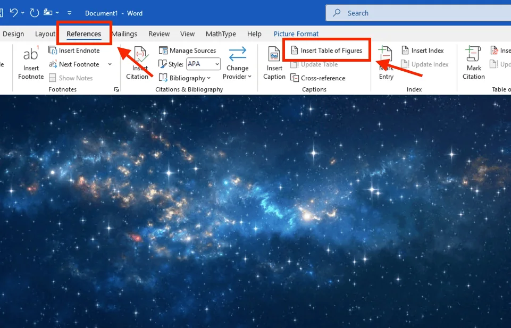Open the Design tab
The height and width of the screenshot is (328, 511).
(x=13, y=34)
